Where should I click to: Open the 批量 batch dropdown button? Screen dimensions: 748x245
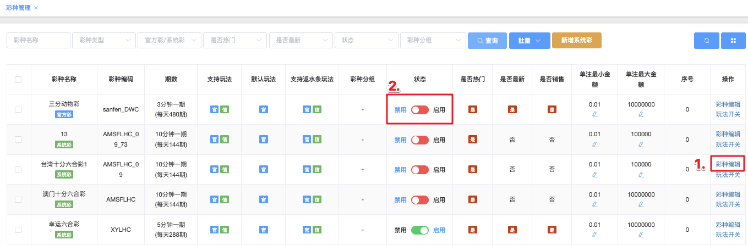click(529, 41)
